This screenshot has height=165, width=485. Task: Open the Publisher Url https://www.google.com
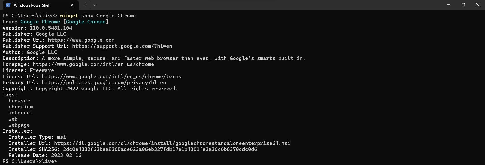(81, 40)
